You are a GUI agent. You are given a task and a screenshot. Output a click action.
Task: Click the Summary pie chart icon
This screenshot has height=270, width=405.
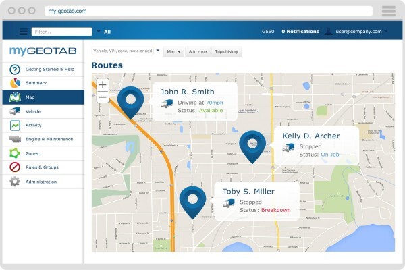pos(15,83)
